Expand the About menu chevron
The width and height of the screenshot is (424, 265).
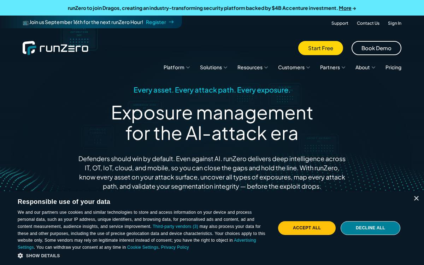[373, 67]
